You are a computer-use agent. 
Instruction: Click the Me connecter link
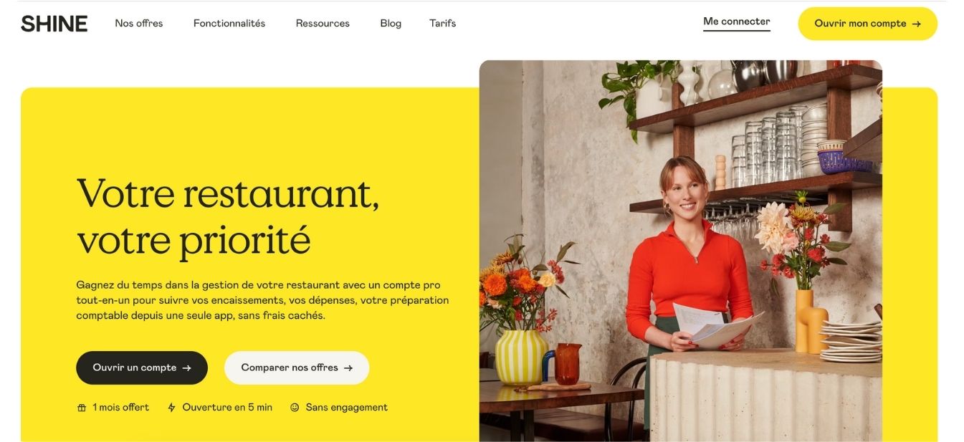click(737, 22)
